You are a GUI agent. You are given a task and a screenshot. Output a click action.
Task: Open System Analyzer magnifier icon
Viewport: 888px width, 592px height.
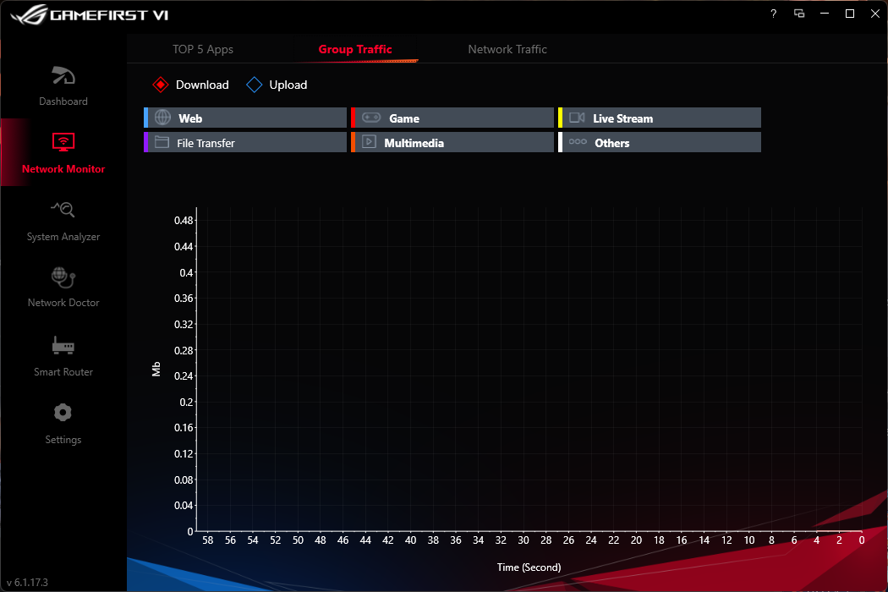point(63,209)
